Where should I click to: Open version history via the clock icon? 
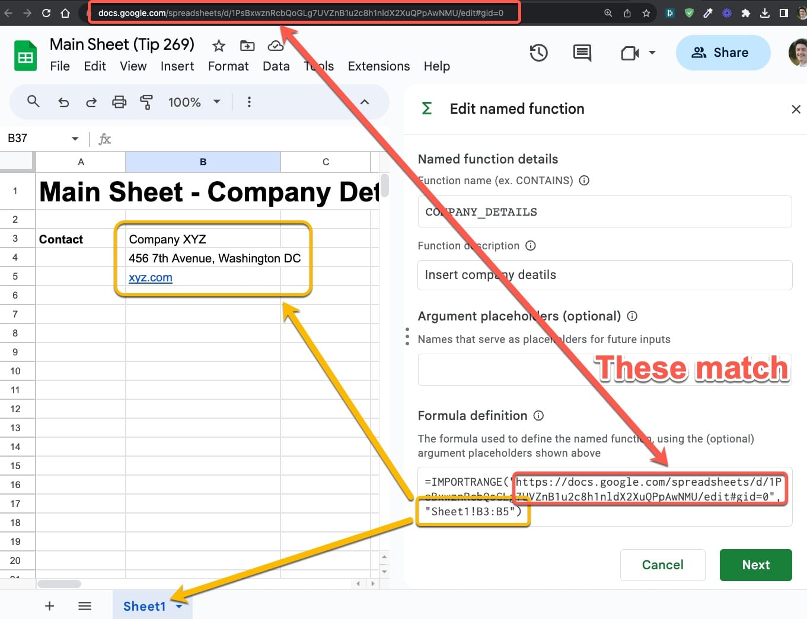538,53
